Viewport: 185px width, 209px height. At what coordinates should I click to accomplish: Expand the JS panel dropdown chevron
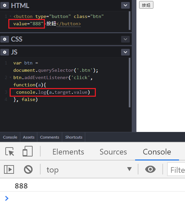point(125,52)
